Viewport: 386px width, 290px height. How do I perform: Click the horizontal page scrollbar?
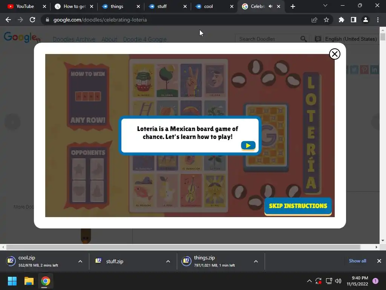coord(183,247)
